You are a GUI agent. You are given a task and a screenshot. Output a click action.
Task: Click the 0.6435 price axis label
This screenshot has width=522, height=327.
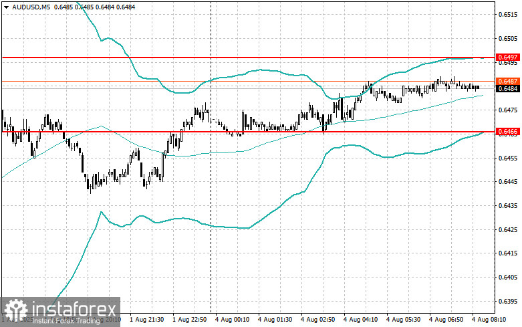click(x=508, y=205)
